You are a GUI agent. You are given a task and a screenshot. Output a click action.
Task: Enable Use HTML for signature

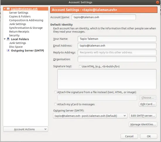point(80,66)
